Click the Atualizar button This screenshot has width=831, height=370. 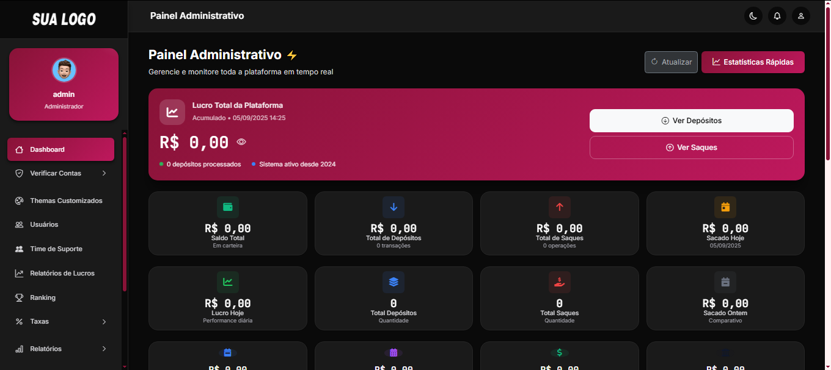pos(671,62)
